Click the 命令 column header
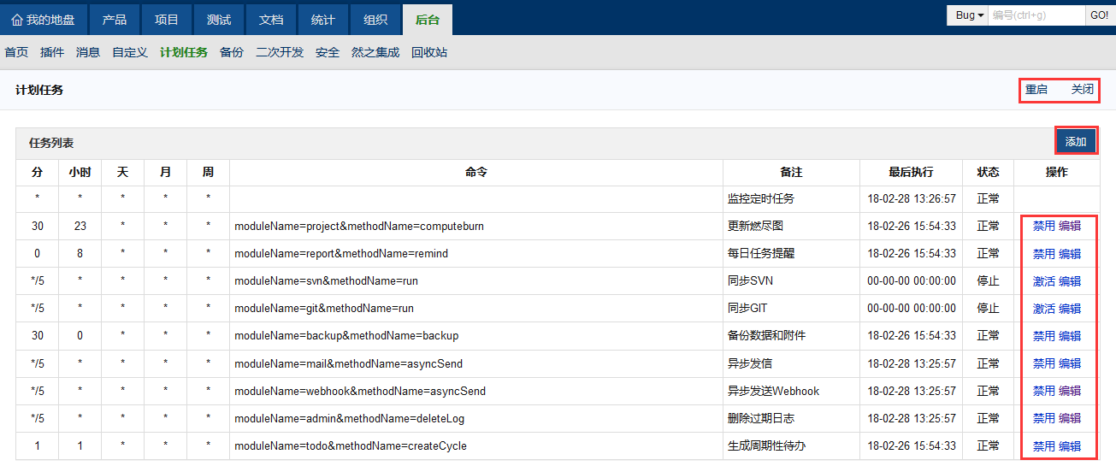 (476, 172)
